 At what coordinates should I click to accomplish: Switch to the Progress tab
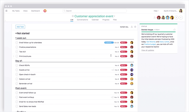coord(106,20)
